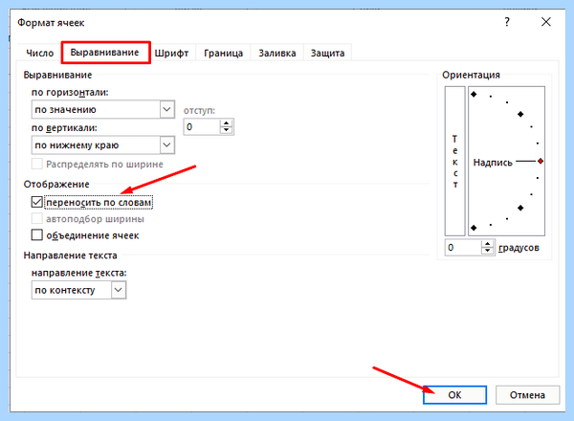Set orientation to bottom minus-90 diamond
The width and height of the screenshot is (574, 421).
[474, 228]
